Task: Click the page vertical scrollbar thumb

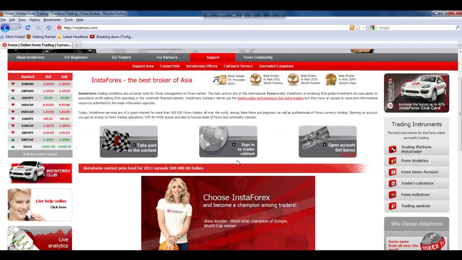Action: click(460, 114)
